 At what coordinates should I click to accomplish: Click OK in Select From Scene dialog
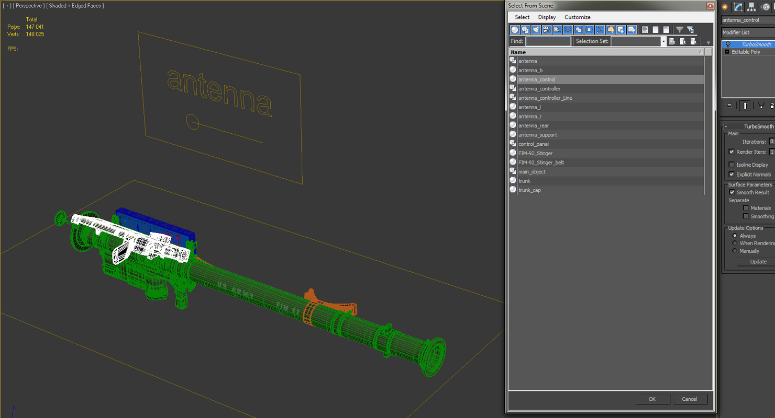[x=652, y=399]
